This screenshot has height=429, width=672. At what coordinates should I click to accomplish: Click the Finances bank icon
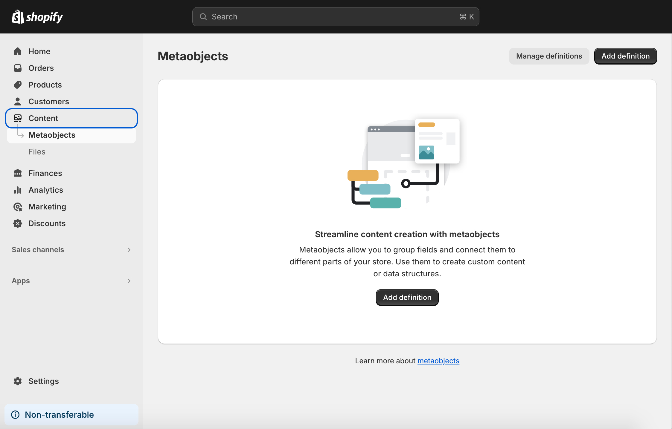[18, 173]
